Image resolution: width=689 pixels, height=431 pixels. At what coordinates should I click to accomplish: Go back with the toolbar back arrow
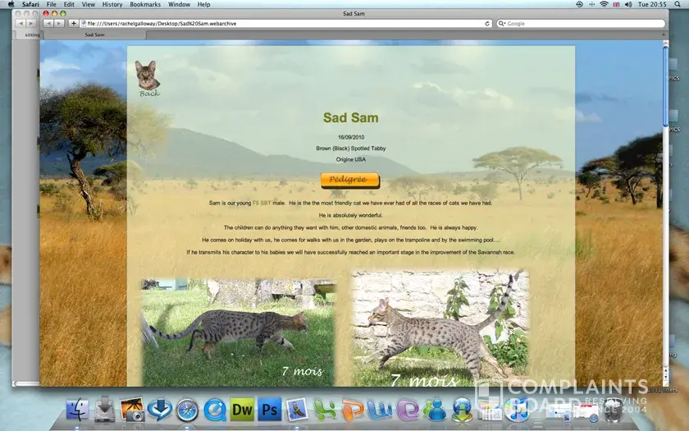pos(48,24)
